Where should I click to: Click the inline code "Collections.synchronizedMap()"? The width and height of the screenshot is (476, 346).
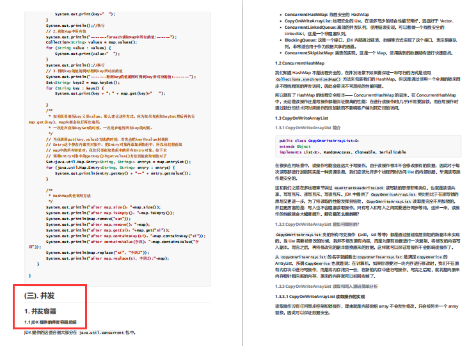click(308, 79)
